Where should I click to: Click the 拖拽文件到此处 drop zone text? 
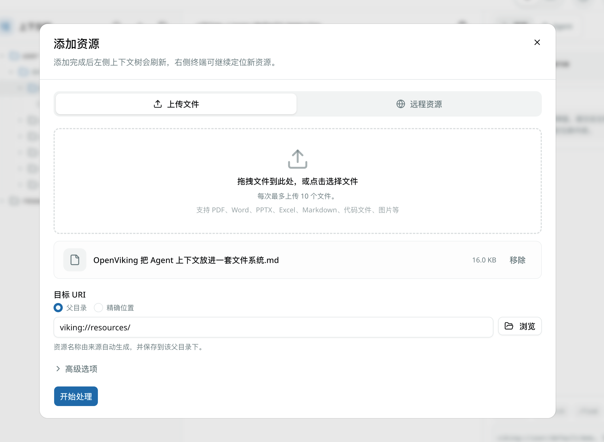point(297,181)
